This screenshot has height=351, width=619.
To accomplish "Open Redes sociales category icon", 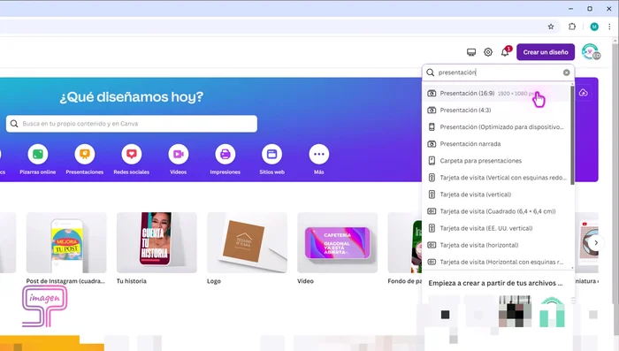I will coord(132,155).
